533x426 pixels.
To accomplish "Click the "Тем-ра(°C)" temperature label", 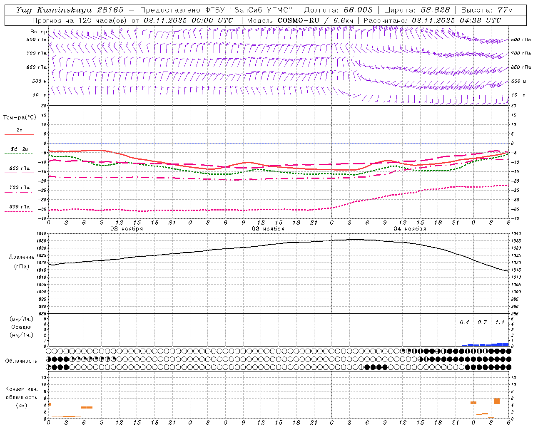I will [x=20, y=118].
